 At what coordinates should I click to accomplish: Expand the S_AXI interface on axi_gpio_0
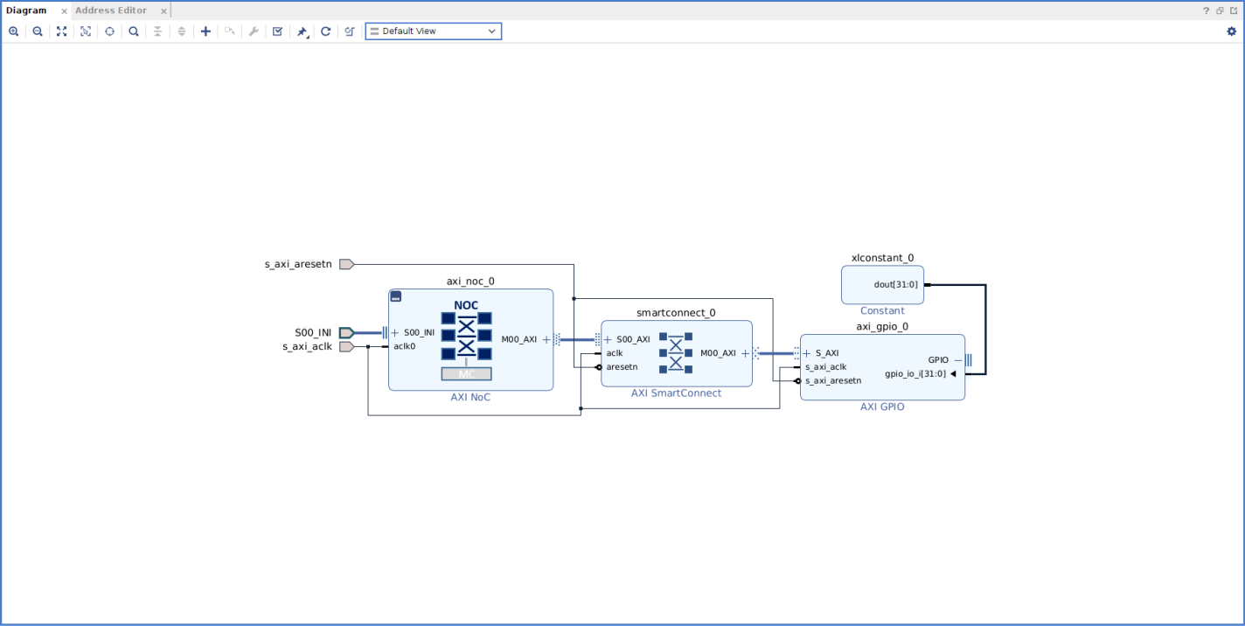point(806,353)
